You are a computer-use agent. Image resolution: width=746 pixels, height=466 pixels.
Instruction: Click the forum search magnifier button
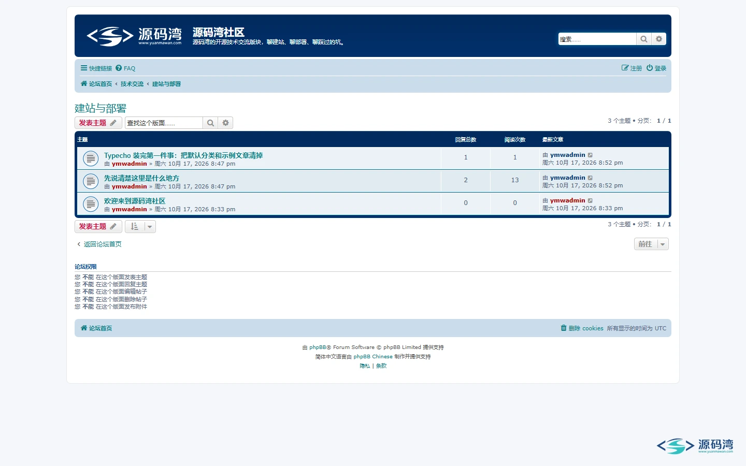(210, 123)
